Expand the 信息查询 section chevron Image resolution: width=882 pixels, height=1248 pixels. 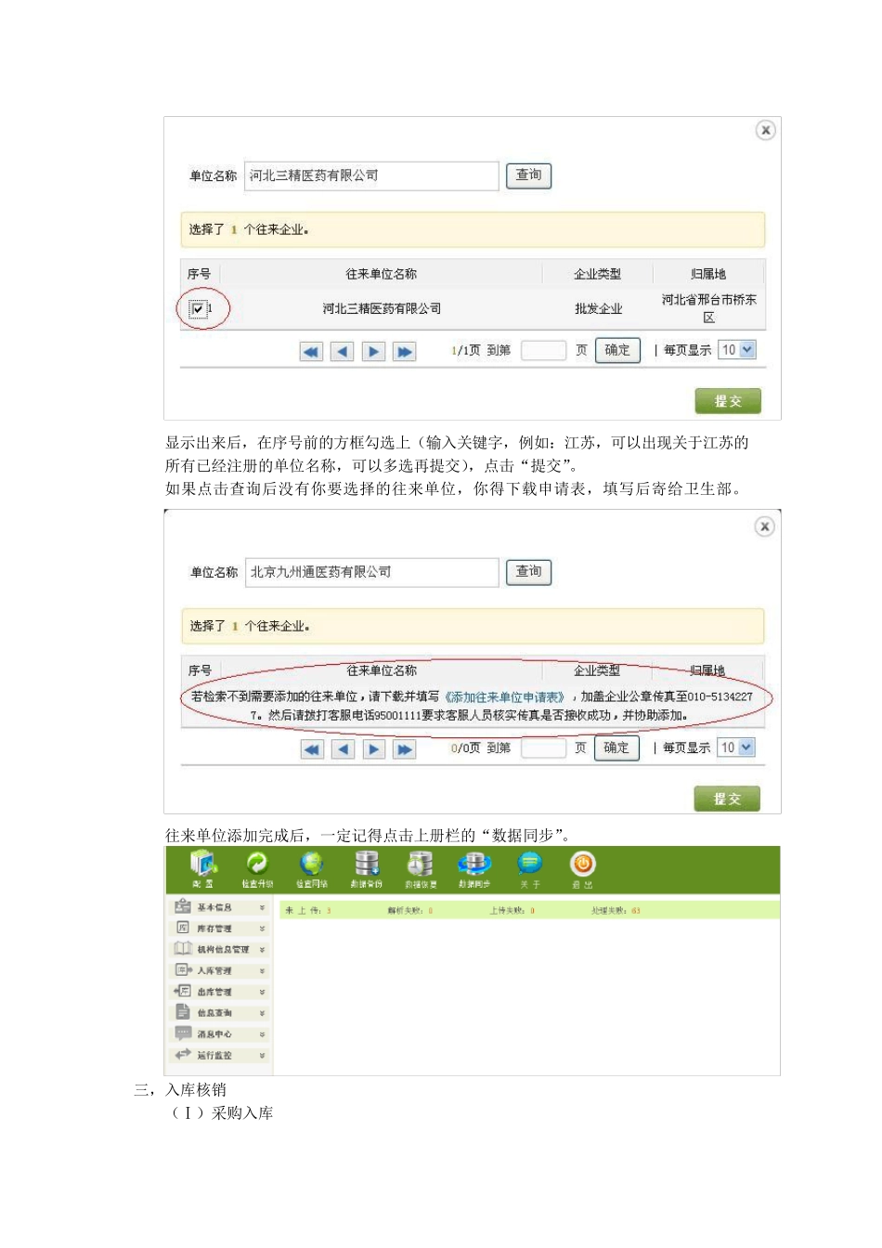pos(262,1013)
